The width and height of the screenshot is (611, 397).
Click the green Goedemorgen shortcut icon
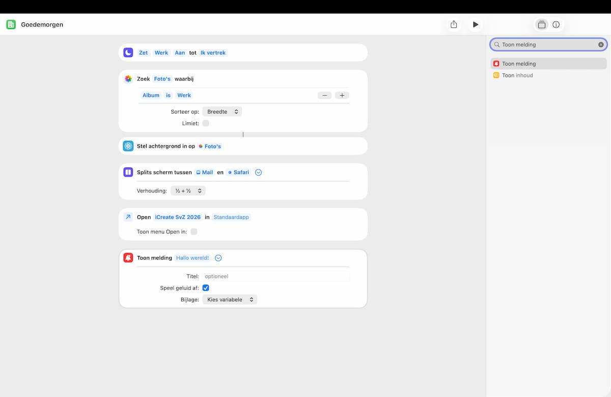click(x=11, y=24)
